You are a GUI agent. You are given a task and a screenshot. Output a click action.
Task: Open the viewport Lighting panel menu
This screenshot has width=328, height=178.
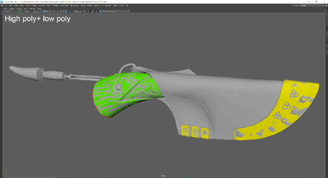click(19, 9)
